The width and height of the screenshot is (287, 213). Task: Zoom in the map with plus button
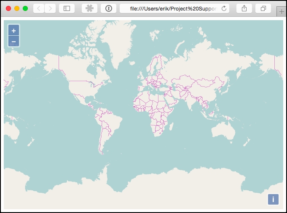pos(14,30)
